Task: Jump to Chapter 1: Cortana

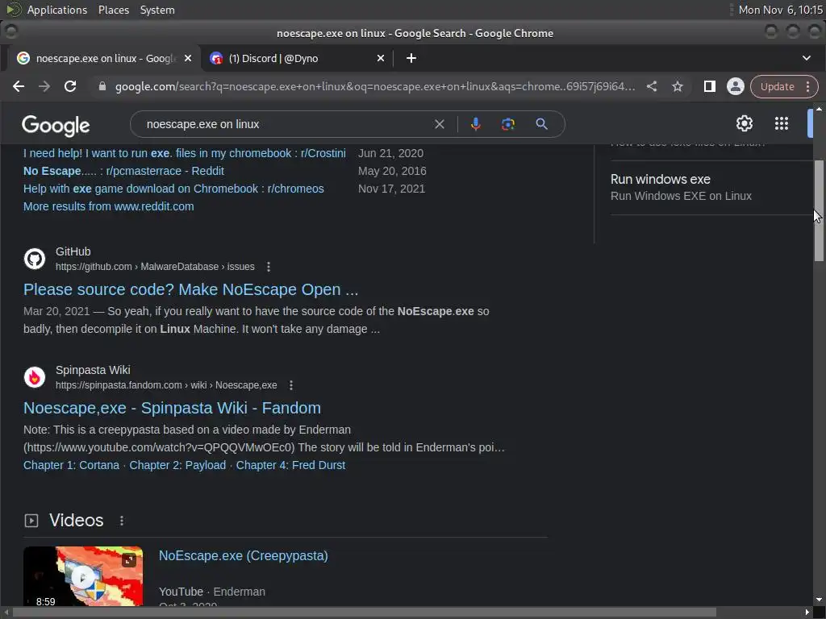Action: tap(71, 465)
